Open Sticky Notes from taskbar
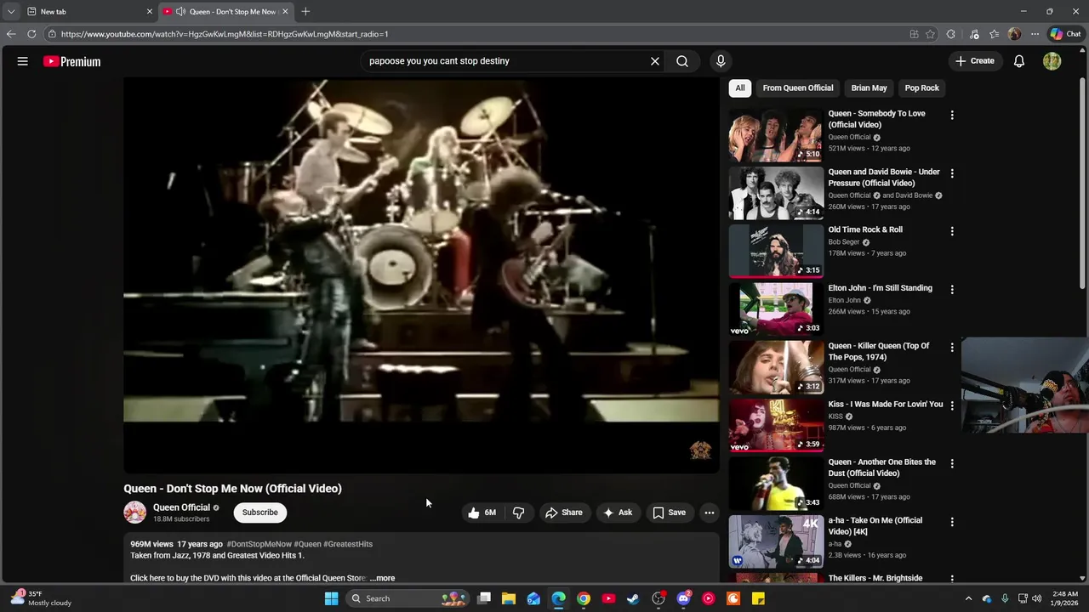The height and width of the screenshot is (612, 1089). tap(758, 598)
